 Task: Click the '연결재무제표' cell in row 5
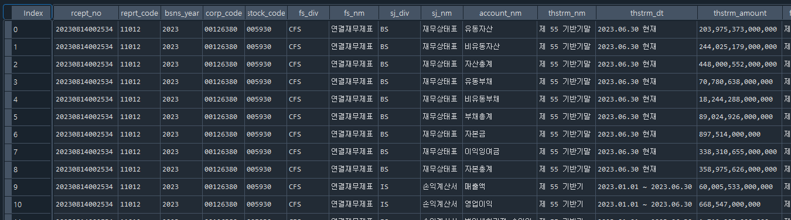click(x=353, y=117)
